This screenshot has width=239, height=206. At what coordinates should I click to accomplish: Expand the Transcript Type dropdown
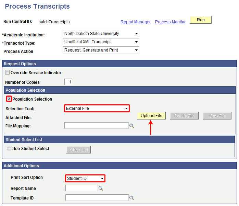pos(101,42)
